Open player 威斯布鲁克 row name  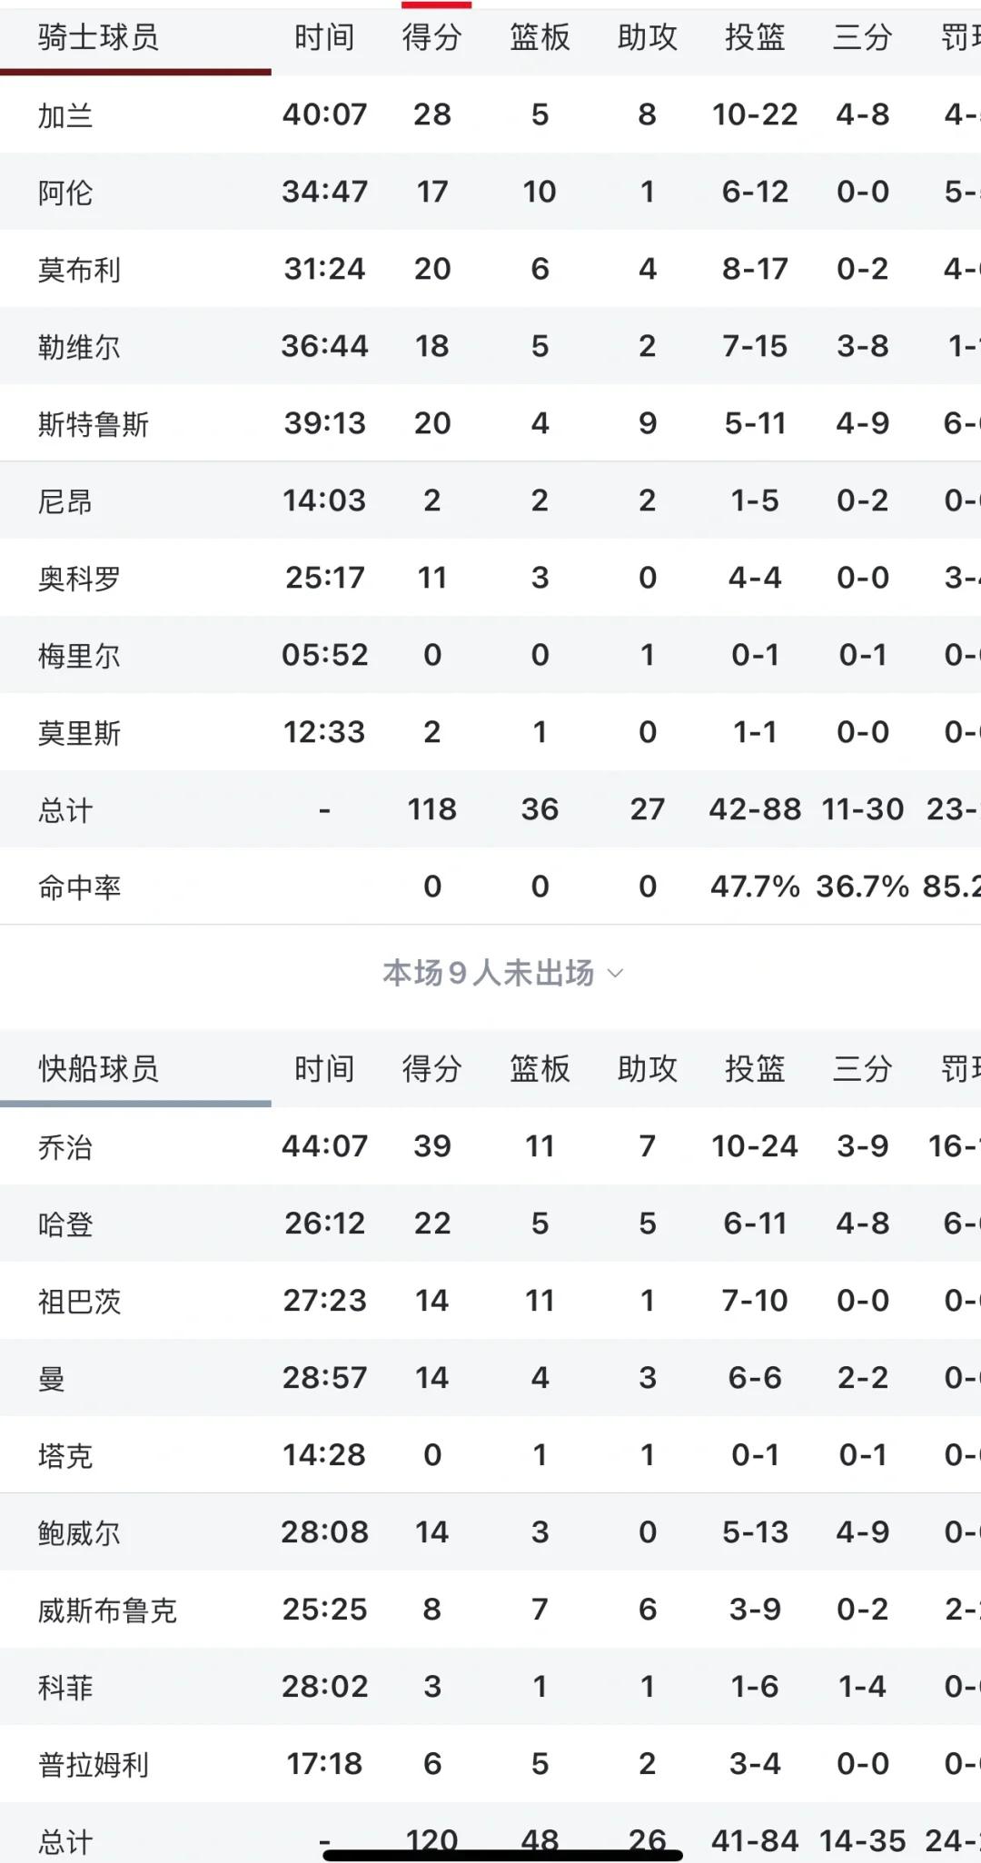pyautogui.click(x=107, y=1610)
